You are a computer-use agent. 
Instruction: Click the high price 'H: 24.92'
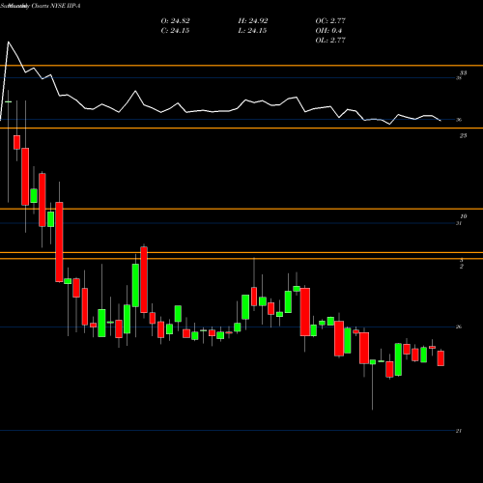click(253, 21)
